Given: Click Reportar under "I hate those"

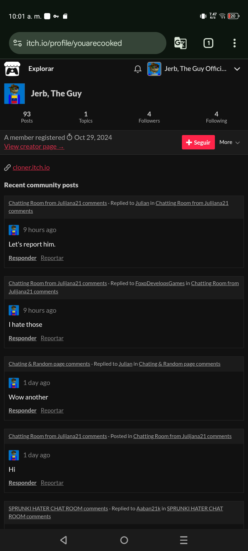Looking at the screenshot, I should click(x=52, y=338).
